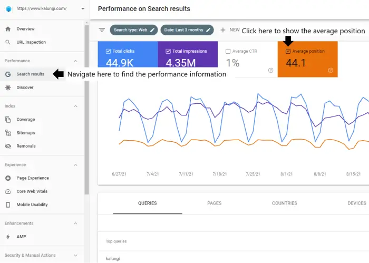The height and width of the screenshot is (263, 369).
Task: Click the URL Inspection magnifier icon
Action: 8,42
